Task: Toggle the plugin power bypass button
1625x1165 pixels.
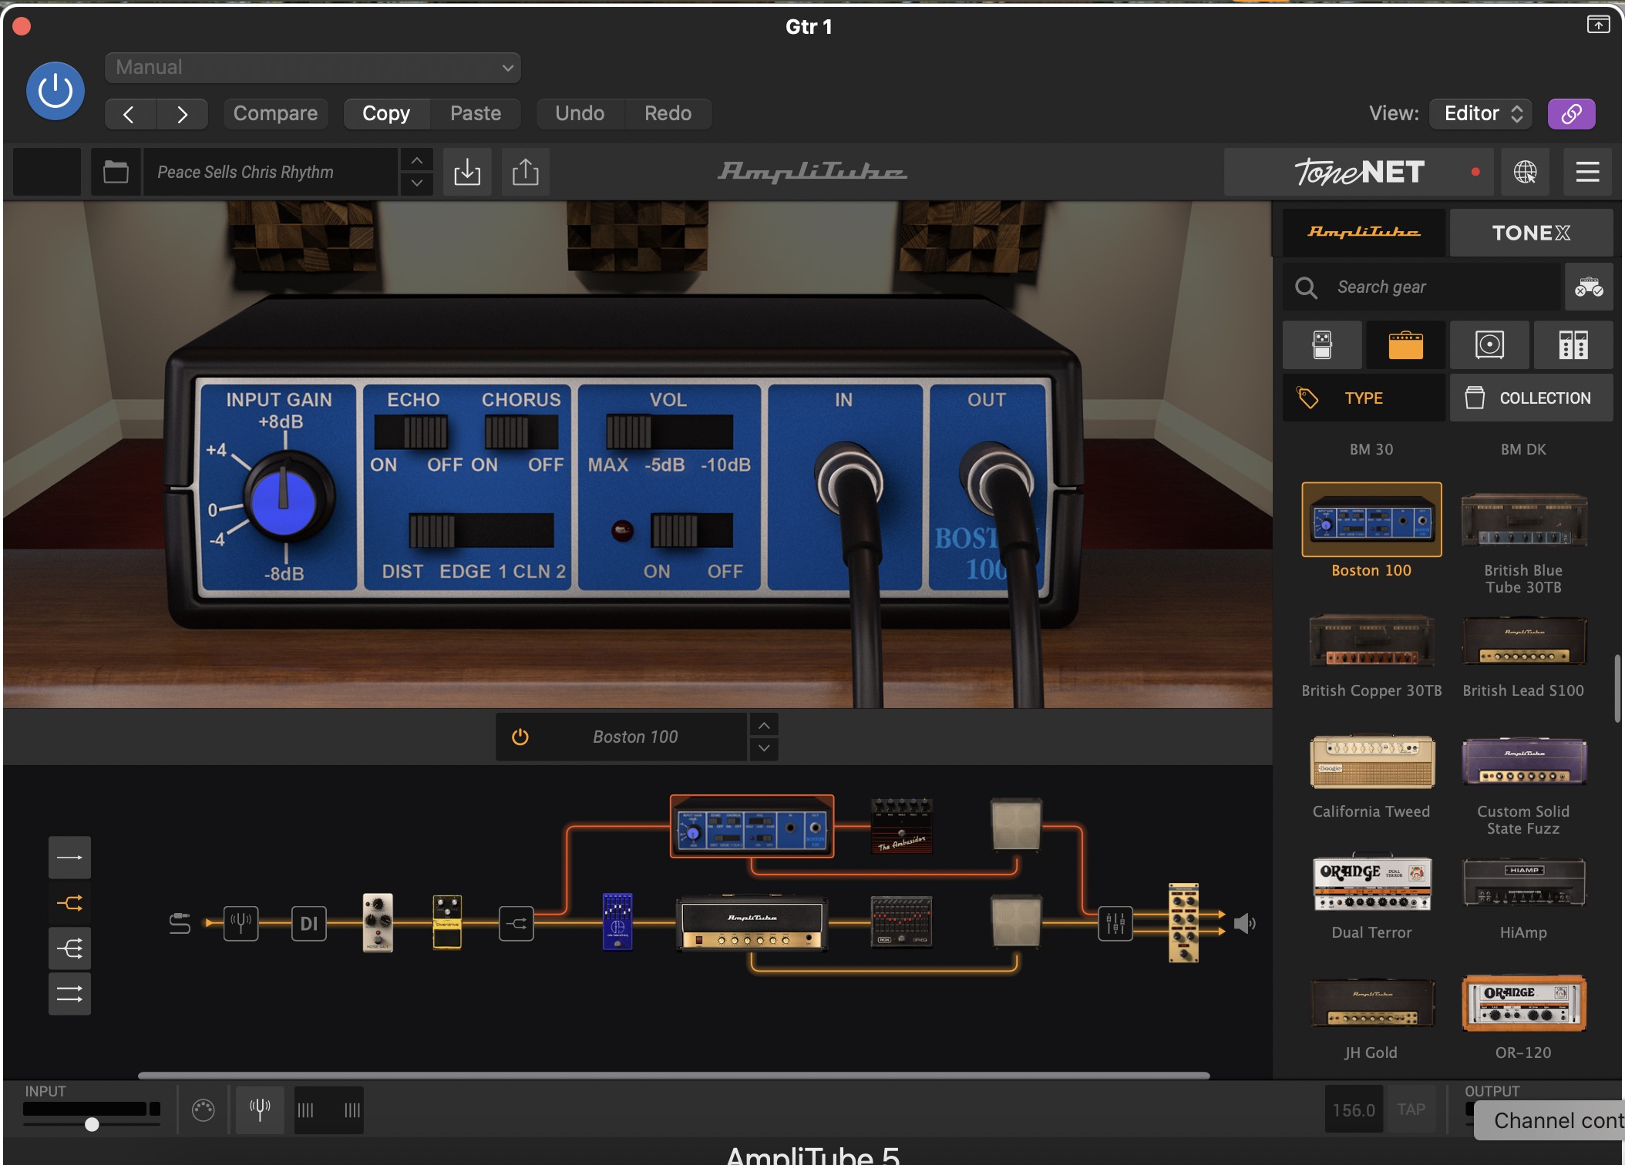Action: coord(56,91)
